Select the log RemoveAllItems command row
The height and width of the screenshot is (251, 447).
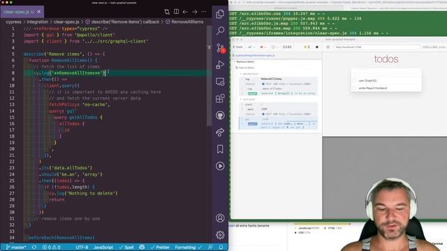(x=278, y=79)
